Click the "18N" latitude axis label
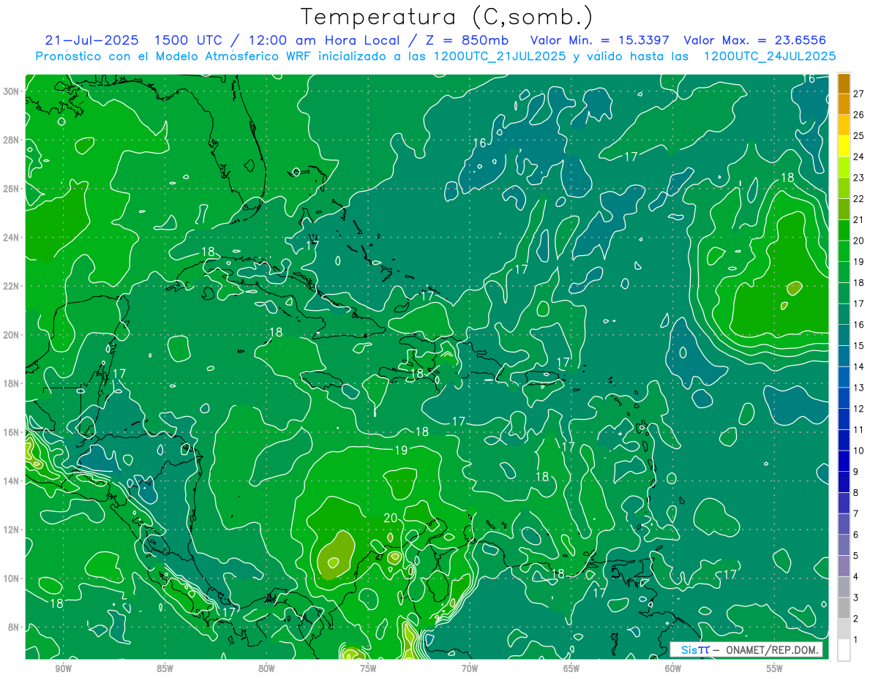This screenshot has height=678, width=878. pyautogui.click(x=11, y=383)
